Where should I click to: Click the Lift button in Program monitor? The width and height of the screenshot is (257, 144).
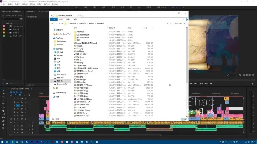point(201,84)
